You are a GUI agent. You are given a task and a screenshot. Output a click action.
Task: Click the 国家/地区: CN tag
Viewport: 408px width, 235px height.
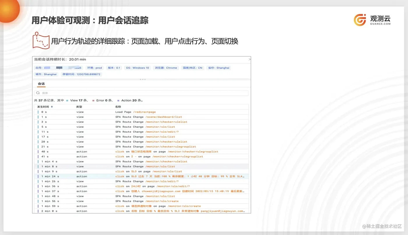(192, 68)
